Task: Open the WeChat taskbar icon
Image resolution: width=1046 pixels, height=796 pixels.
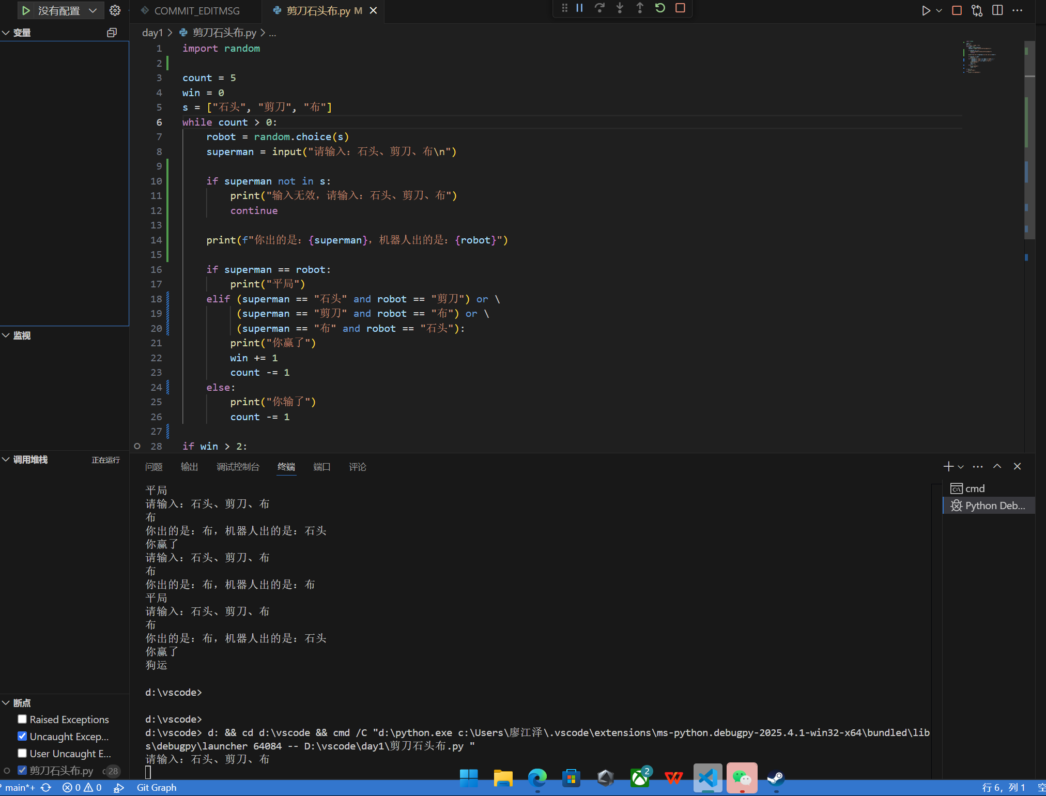Action: (x=742, y=777)
